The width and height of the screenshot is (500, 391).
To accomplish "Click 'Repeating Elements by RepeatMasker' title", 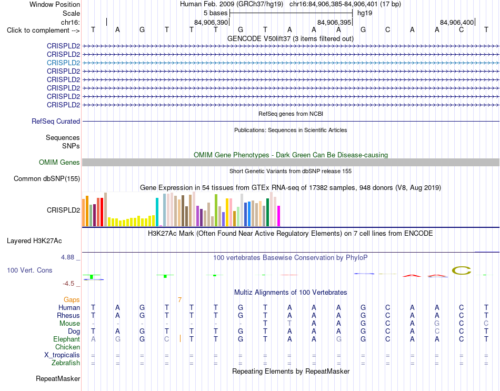I will [291, 371].
